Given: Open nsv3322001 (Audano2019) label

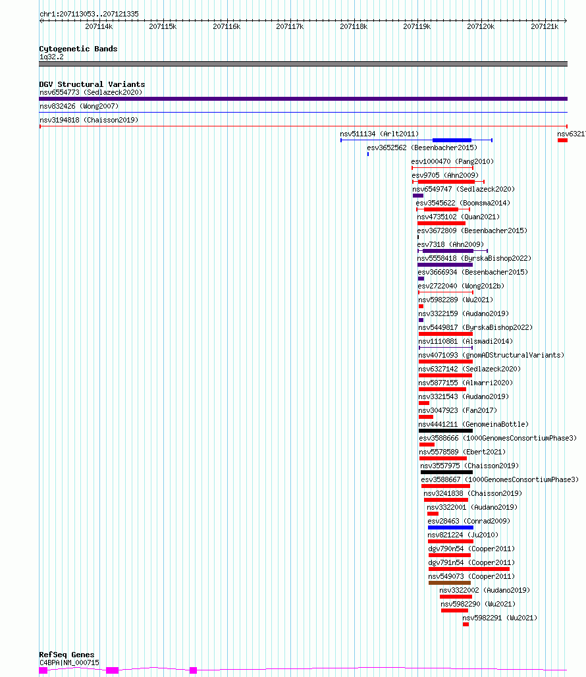Looking at the screenshot, I should 473,507.
